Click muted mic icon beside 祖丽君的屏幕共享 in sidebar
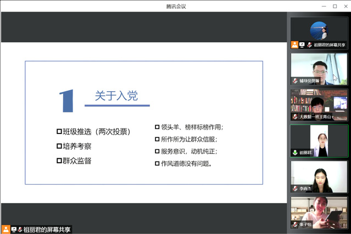Screen dimensions: 351x234 point(309,45)
